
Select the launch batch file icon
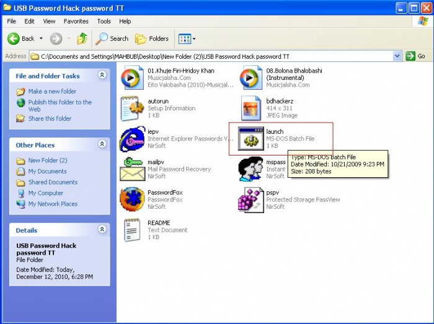pos(250,139)
